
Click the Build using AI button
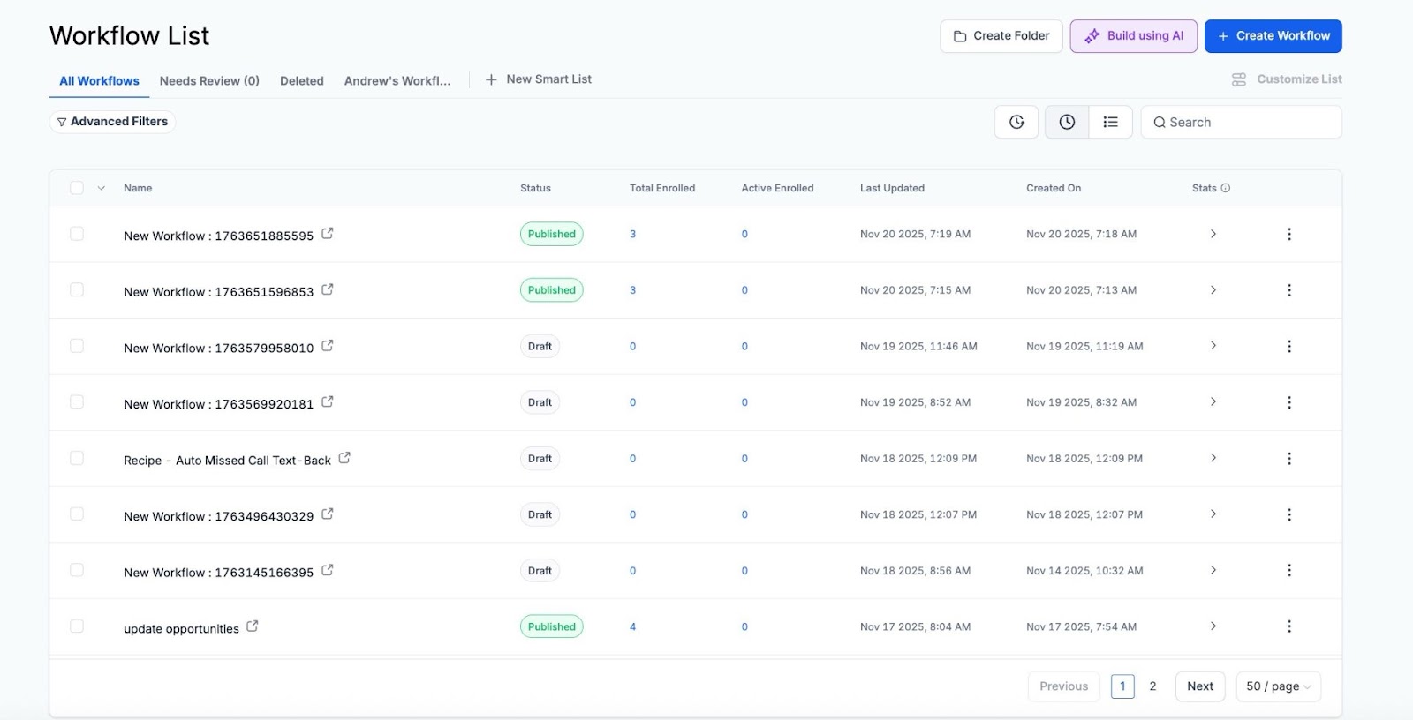[x=1134, y=36]
